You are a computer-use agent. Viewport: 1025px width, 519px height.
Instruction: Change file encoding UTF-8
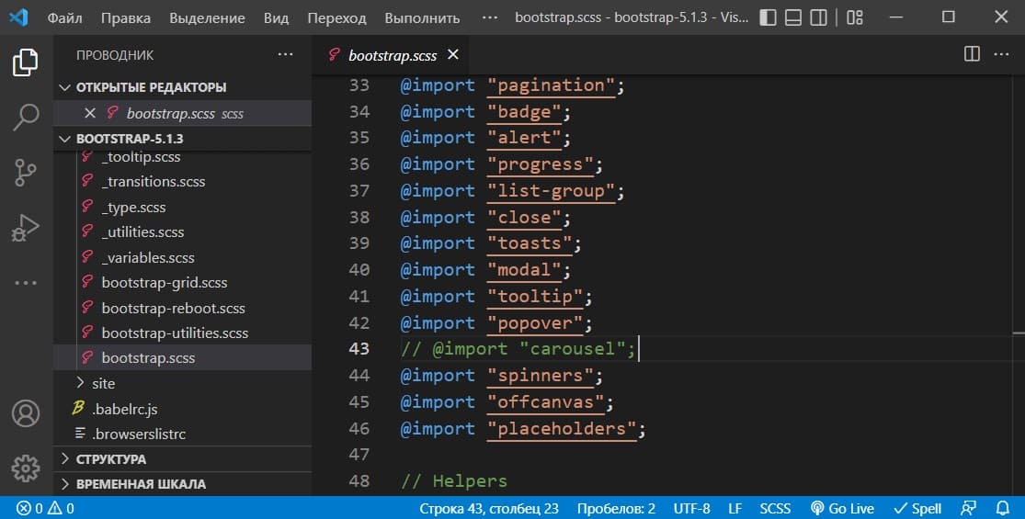pyautogui.click(x=691, y=509)
